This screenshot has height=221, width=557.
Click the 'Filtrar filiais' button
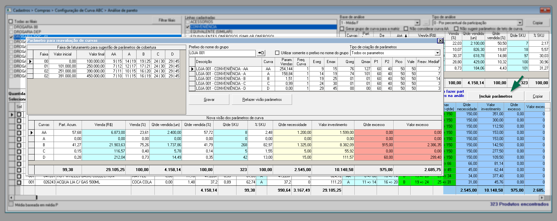(x=167, y=20)
